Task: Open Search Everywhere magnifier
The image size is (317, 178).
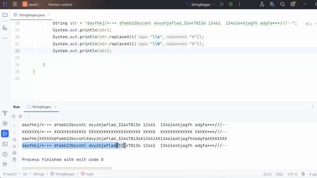Action: (282, 4)
